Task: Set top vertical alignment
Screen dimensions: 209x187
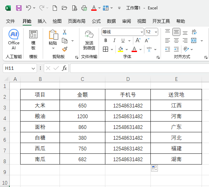Action: (x=168, y=32)
